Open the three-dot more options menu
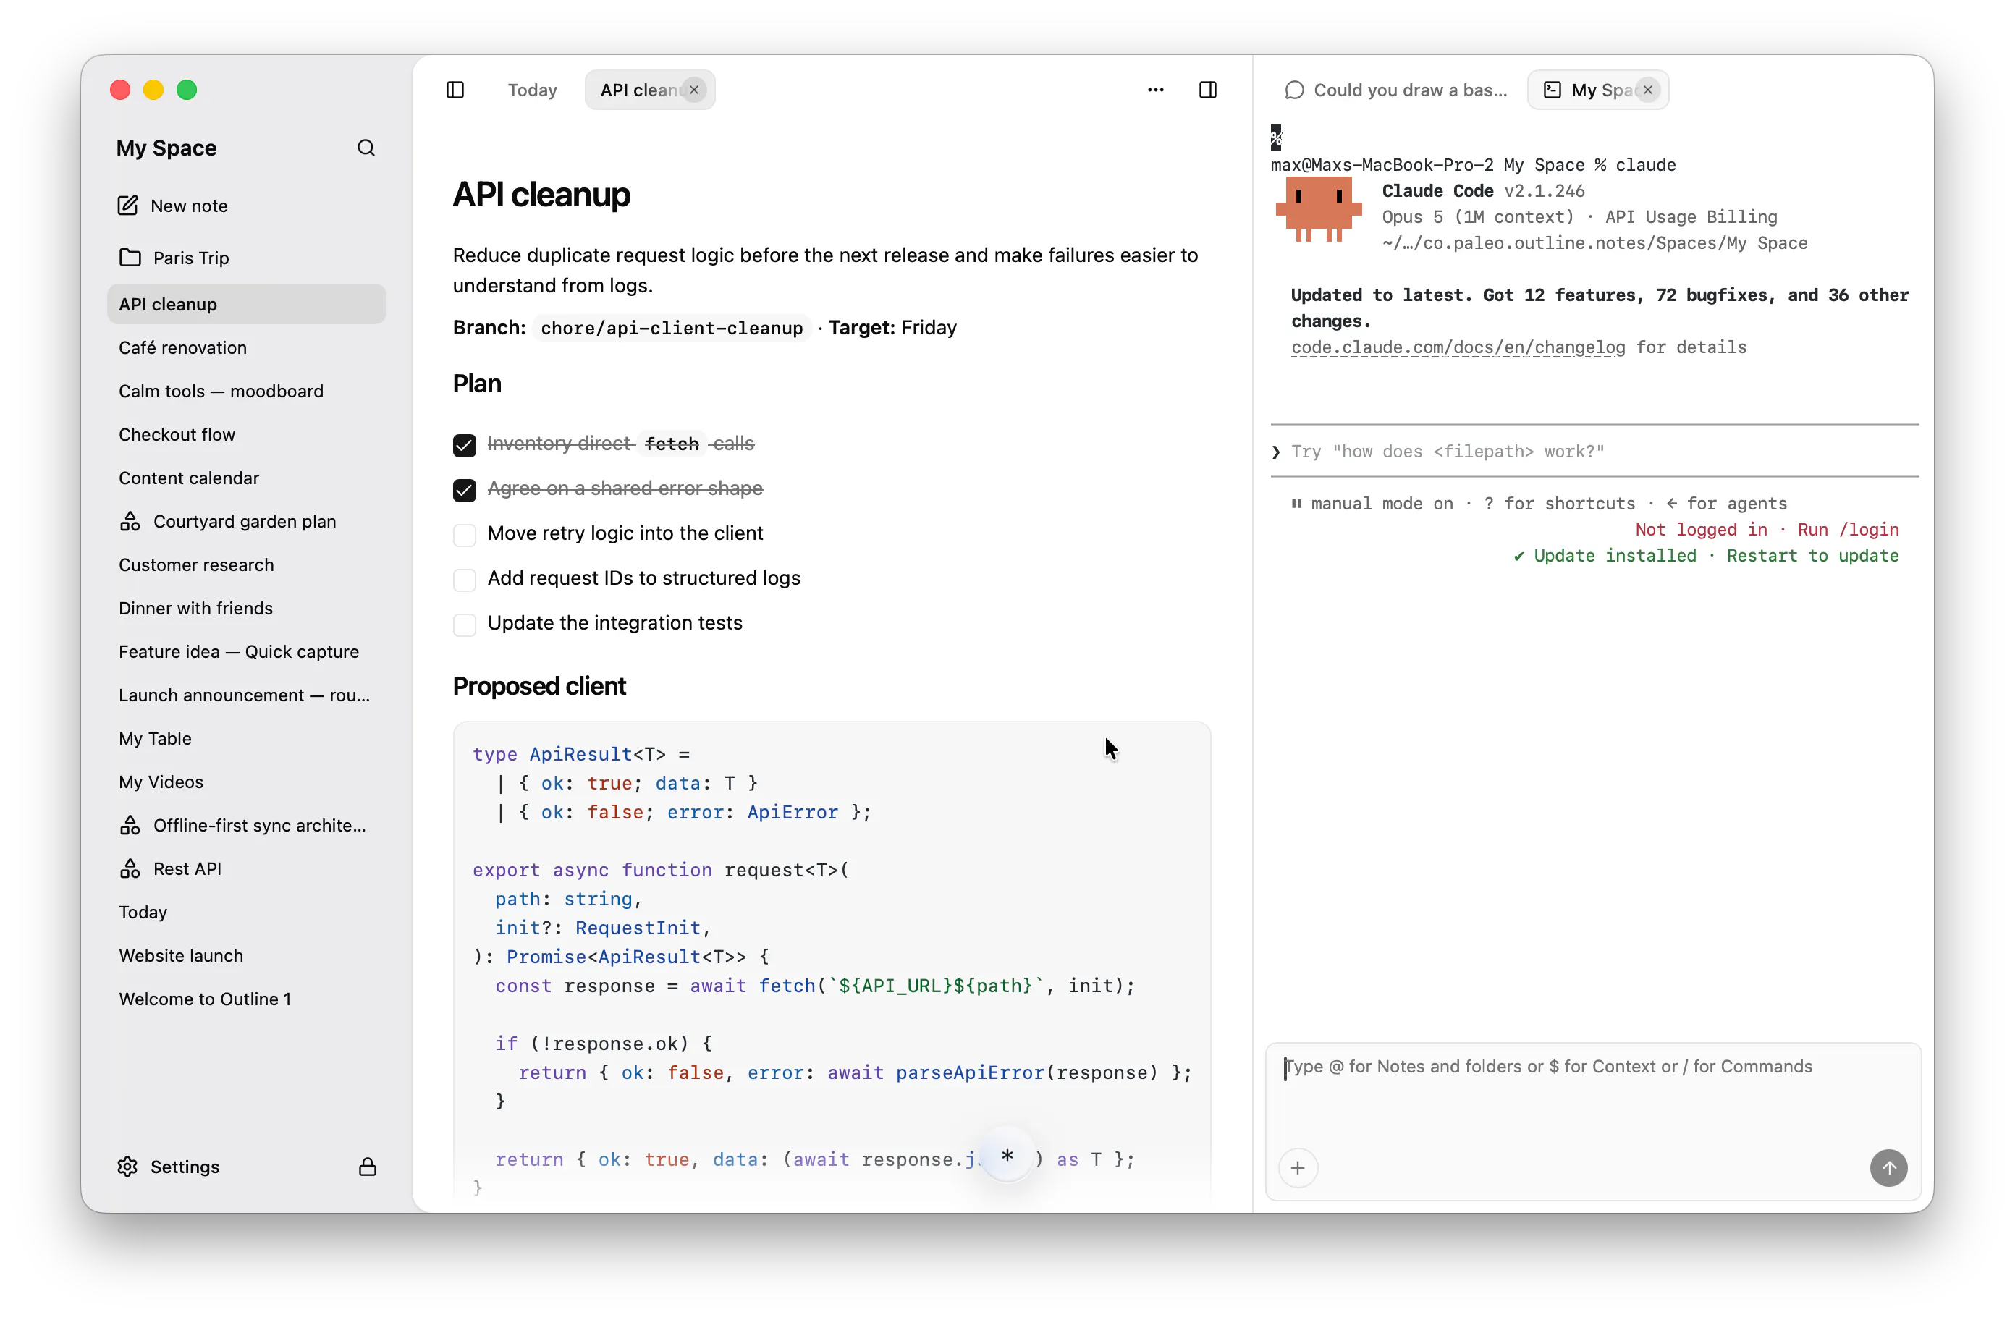 1156,90
